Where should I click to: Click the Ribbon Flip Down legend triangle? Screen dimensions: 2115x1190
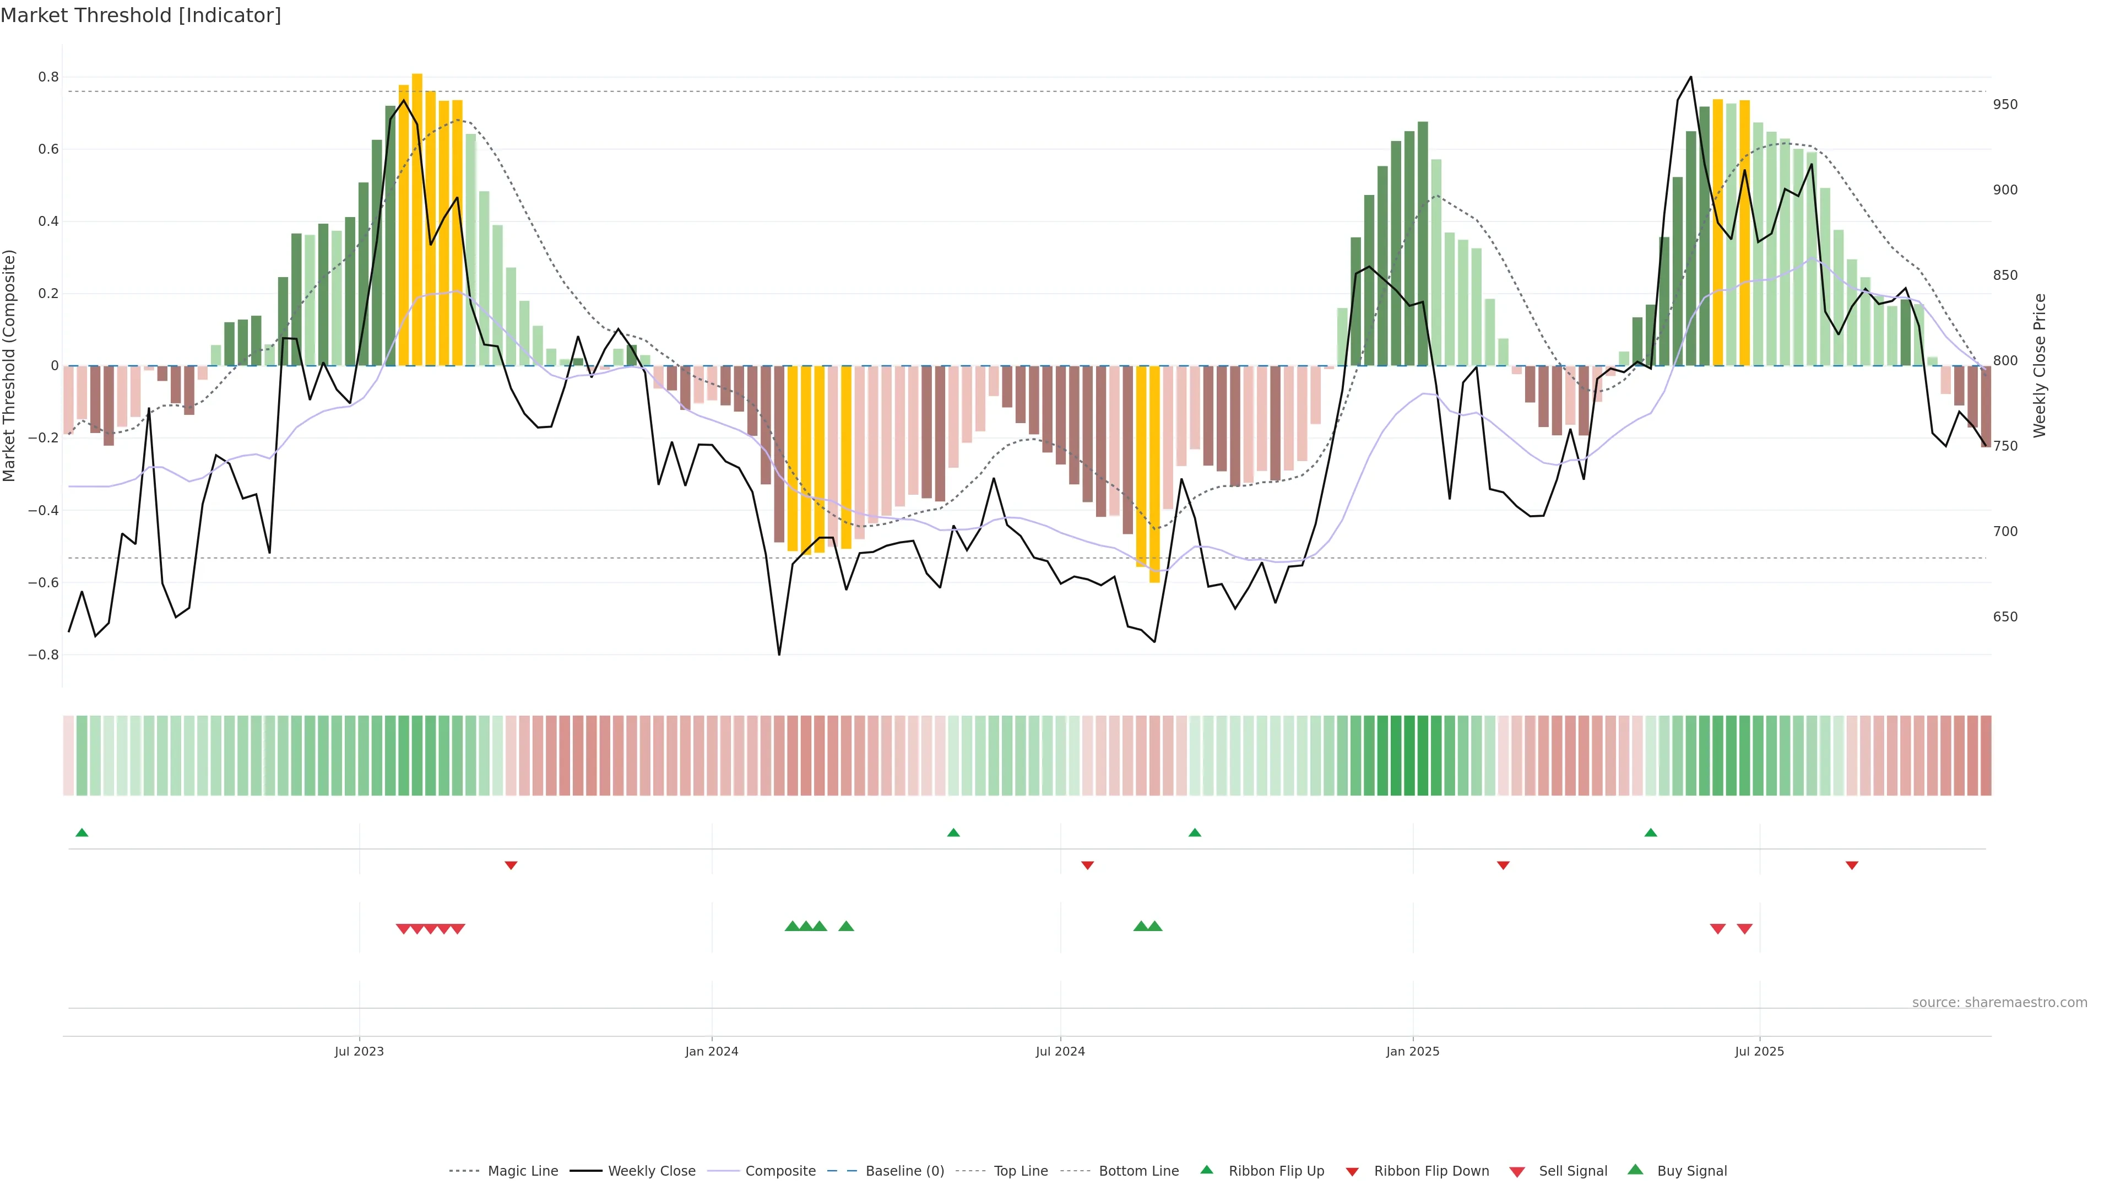pos(1352,1172)
